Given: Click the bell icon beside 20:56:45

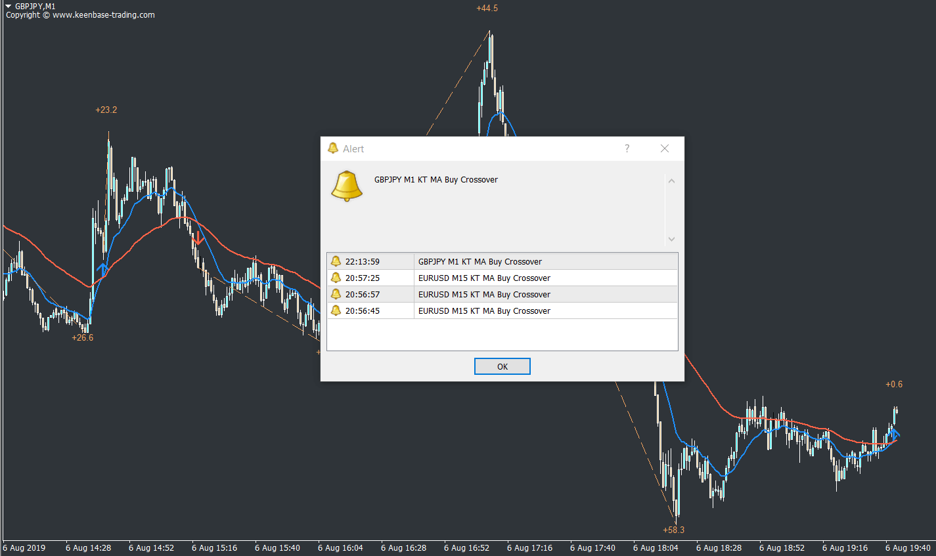Looking at the screenshot, I should pos(336,310).
